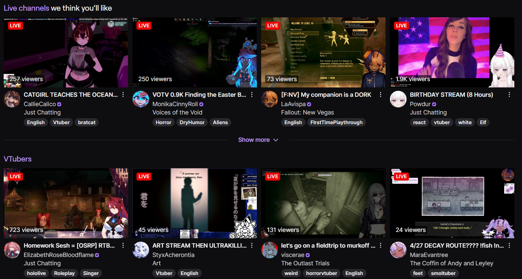Select the Elf tag

pos(483,122)
